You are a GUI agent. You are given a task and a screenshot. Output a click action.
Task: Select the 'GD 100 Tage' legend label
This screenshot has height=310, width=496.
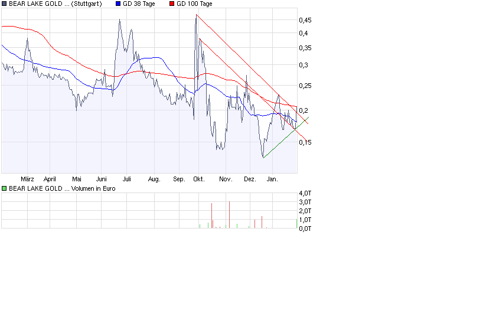[x=194, y=4]
